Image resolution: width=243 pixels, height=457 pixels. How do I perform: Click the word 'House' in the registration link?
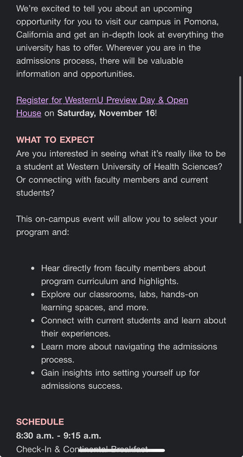[29, 113]
